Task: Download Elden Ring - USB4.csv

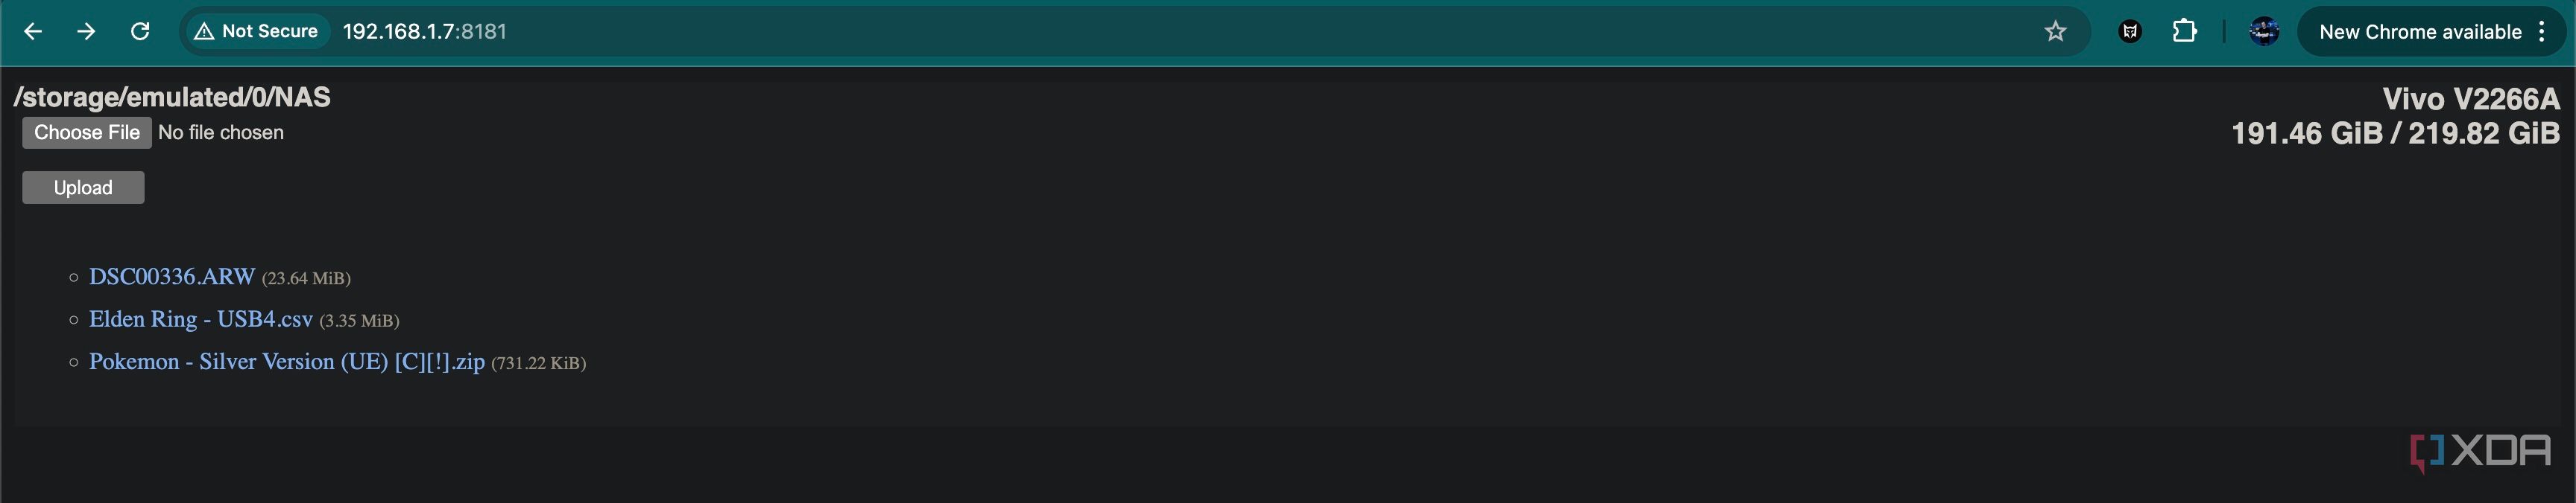Action: 201,319
